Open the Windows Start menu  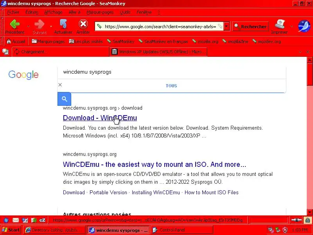point(11,230)
